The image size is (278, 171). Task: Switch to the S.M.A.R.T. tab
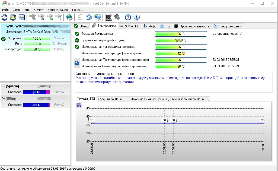point(129,26)
